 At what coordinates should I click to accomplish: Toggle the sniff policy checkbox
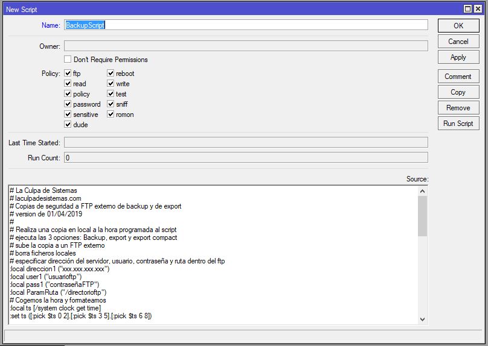(x=111, y=104)
